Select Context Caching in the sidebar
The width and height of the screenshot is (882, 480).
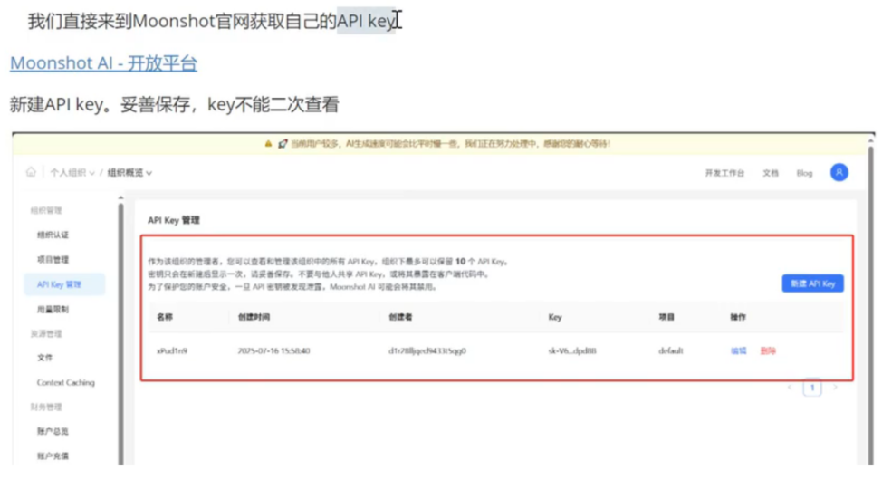[66, 383]
